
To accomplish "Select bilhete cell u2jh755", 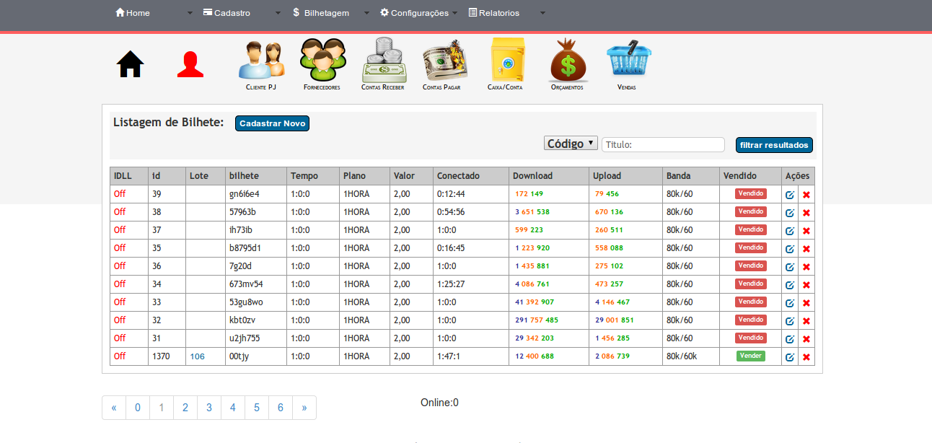I will point(256,338).
